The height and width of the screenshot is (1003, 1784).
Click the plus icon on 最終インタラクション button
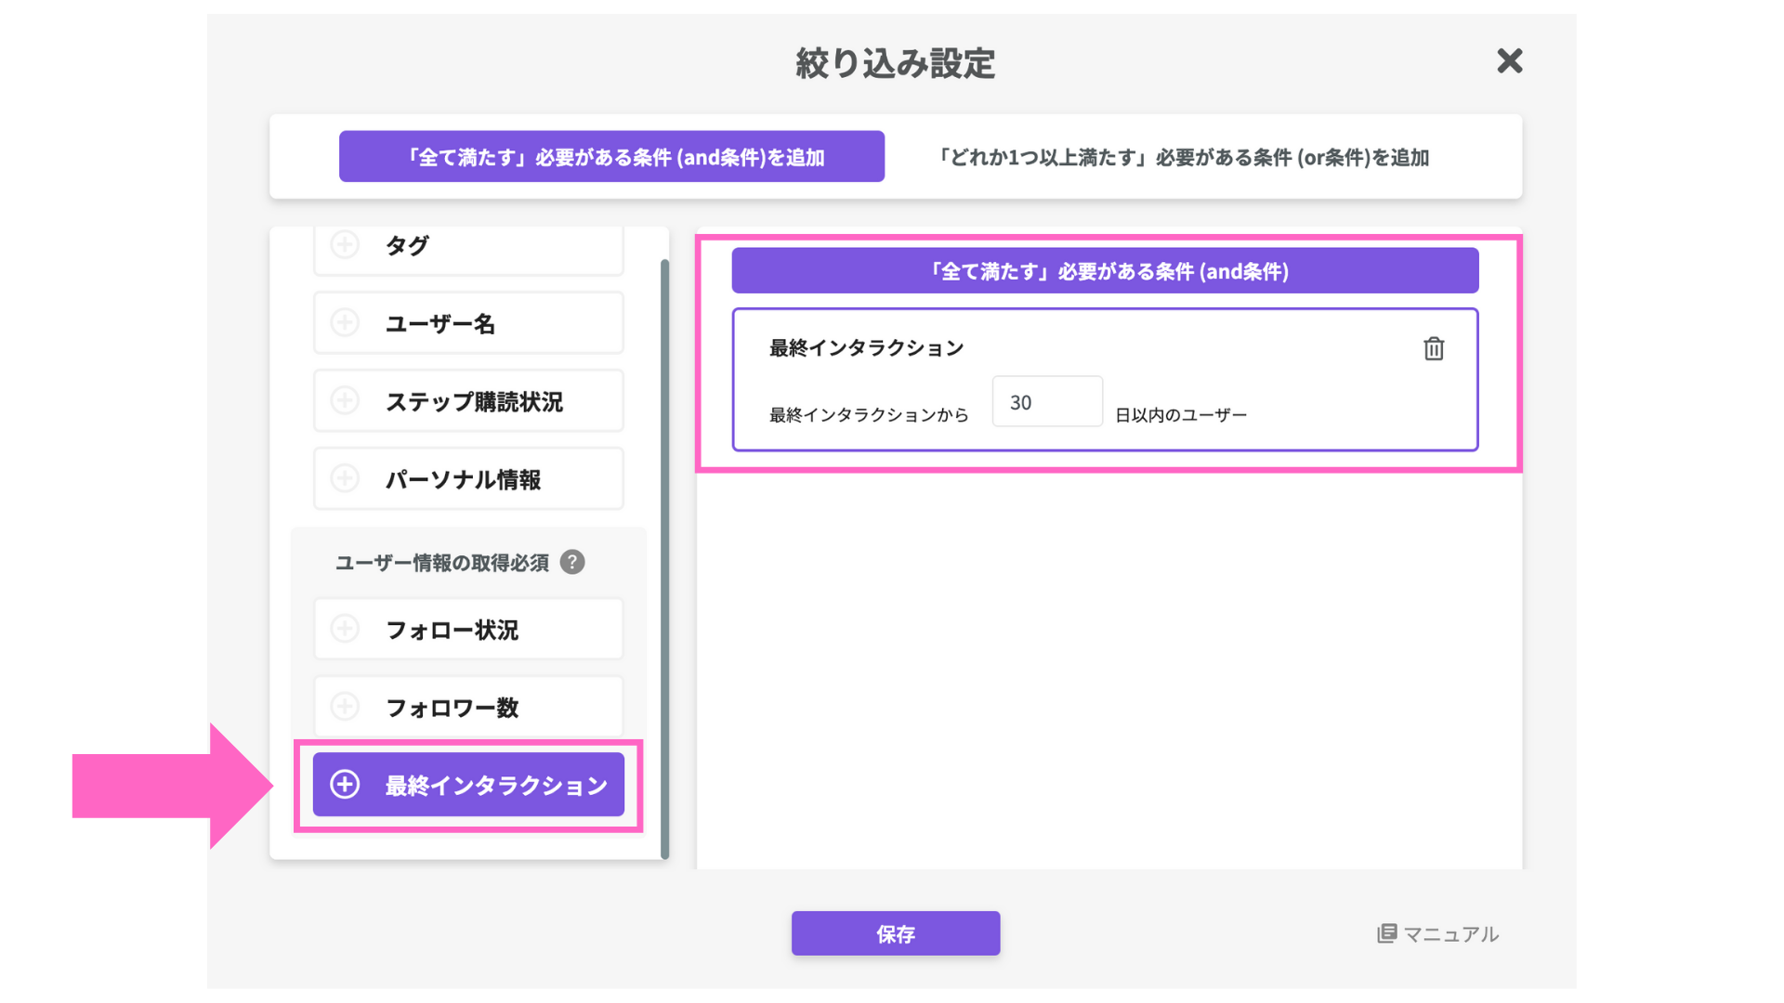tap(345, 785)
